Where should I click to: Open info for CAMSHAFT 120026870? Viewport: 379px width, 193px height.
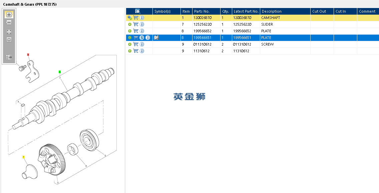(142, 18)
